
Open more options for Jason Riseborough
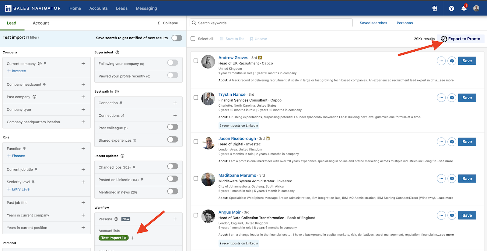coord(441,142)
